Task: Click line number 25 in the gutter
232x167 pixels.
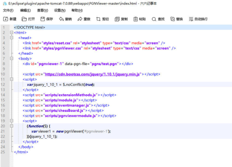Action: (x=3, y=152)
